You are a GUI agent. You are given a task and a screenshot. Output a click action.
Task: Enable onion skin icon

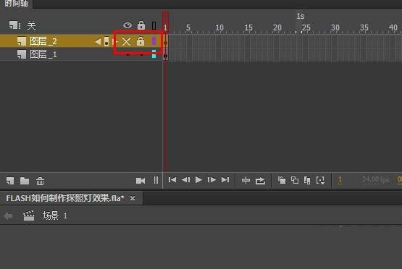tap(282, 180)
